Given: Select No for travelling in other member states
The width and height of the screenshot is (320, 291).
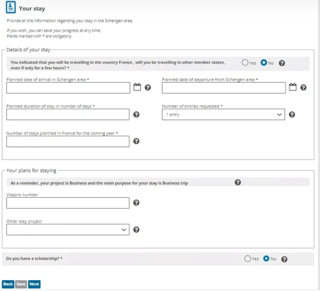Looking at the screenshot, I should tap(264, 63).
